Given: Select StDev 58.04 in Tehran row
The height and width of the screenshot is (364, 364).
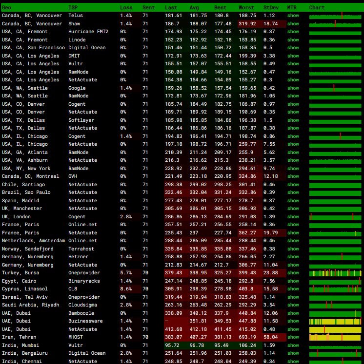Looking at the screenshot, I should point(270,337).
